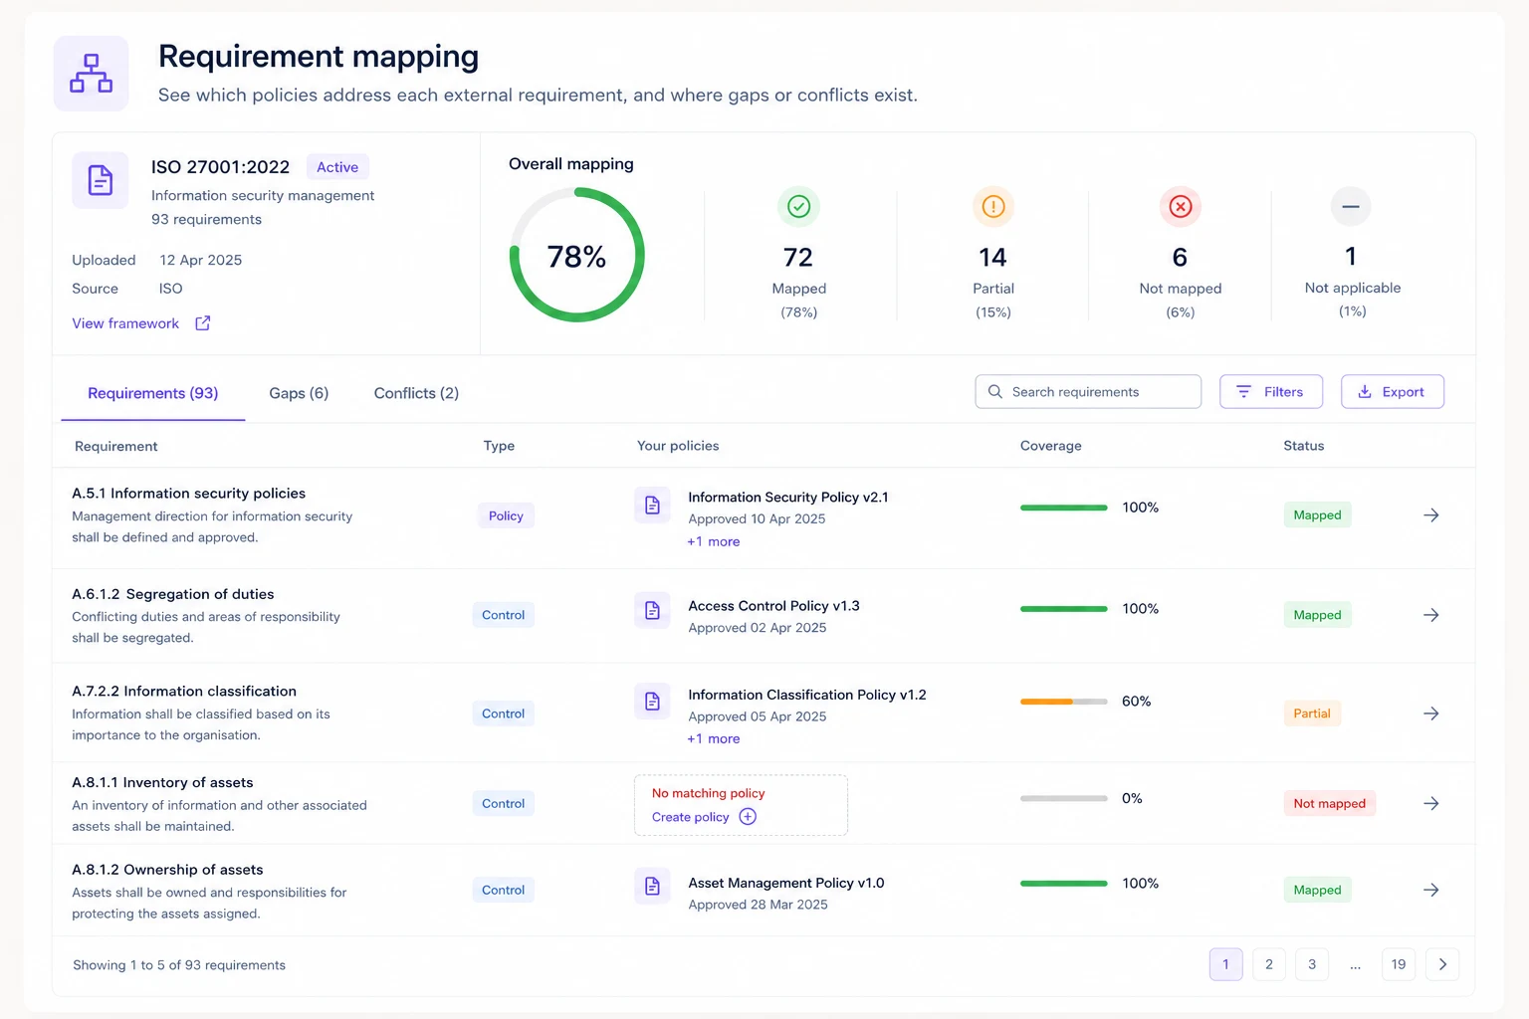The width and height of the screenshot is (1529, 1019).
Task: Click the 0% coverage bar for Inventory of assets
Action: 1064,798
